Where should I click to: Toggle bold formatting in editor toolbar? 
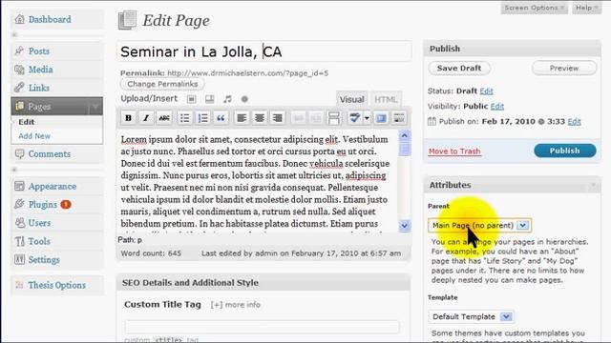click(128, 118)
